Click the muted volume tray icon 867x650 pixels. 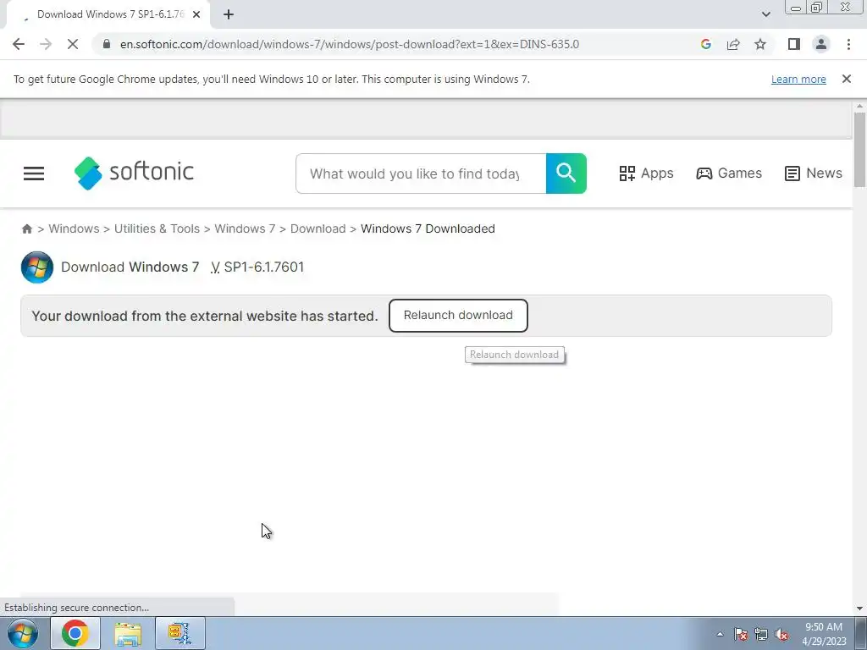coord(781,634)
